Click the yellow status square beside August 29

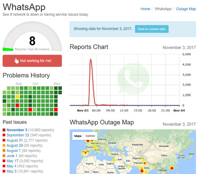[x=4, y=146]
